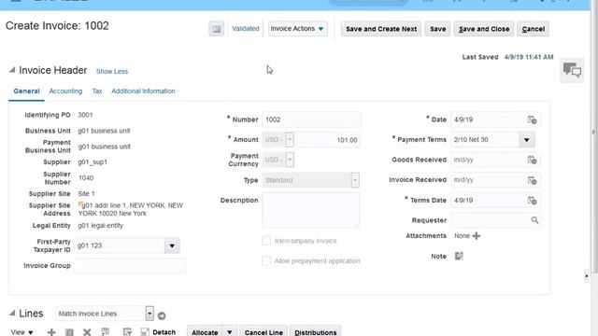
Task: Search for a Requester with the magnifier icon
Action: [x=534, y=220]
